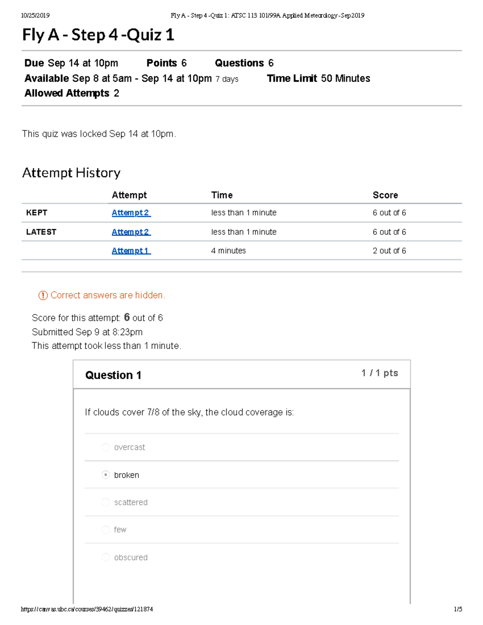
Task: Pick the 'obscured' answer choice
Action: point(105,557)
